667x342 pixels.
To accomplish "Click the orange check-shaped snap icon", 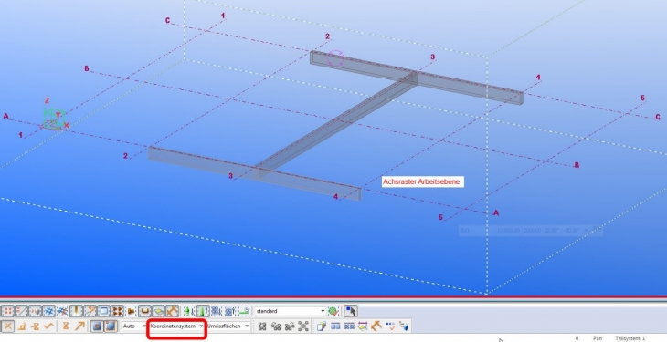I will [x=49, y=326].
